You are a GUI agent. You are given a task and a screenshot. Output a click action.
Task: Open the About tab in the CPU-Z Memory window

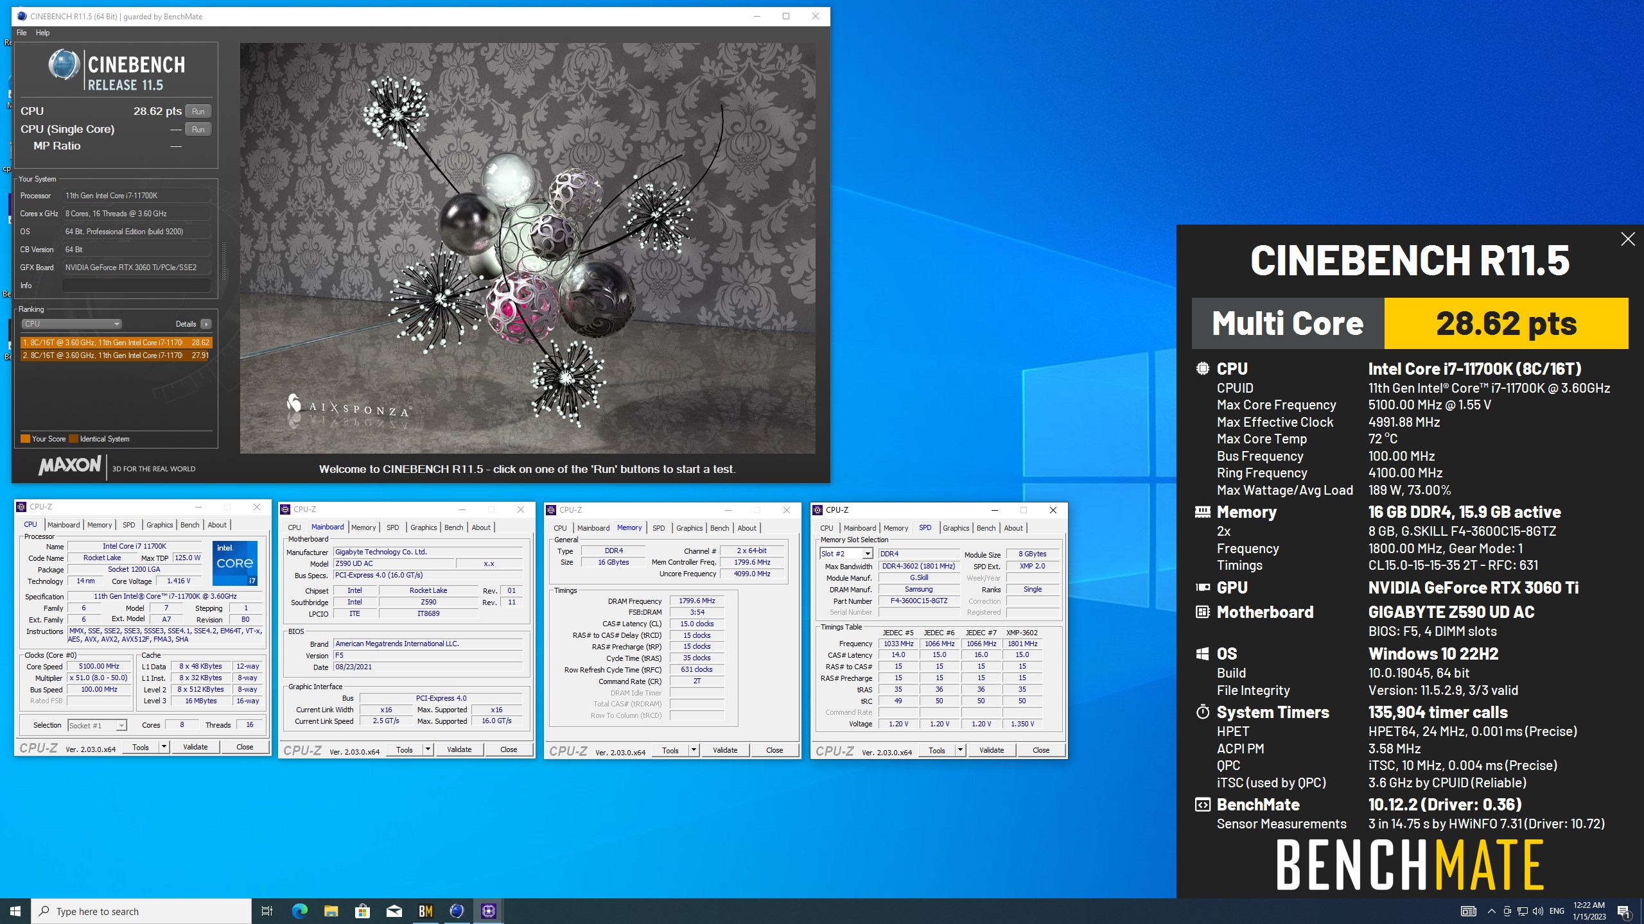pos(747,528)
